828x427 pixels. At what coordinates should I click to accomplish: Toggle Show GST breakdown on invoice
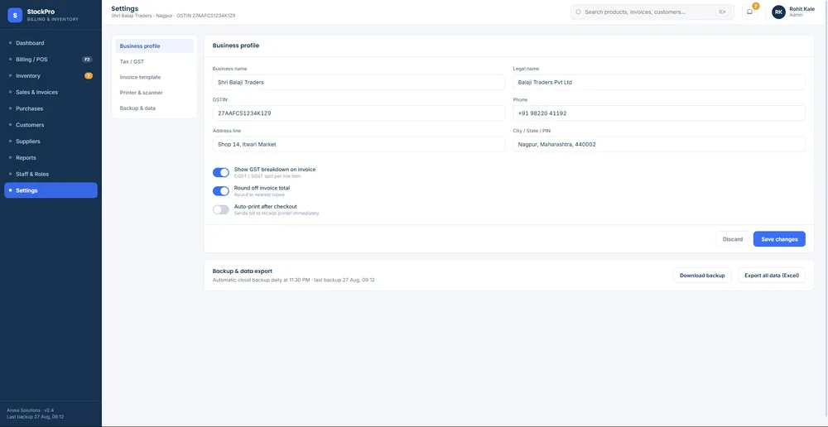[221, 173]
